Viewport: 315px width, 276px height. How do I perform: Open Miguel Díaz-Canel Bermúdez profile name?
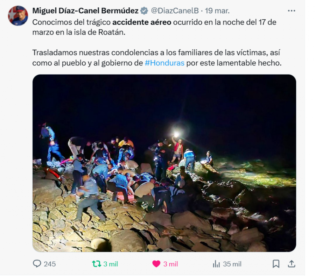click(85, 10)
